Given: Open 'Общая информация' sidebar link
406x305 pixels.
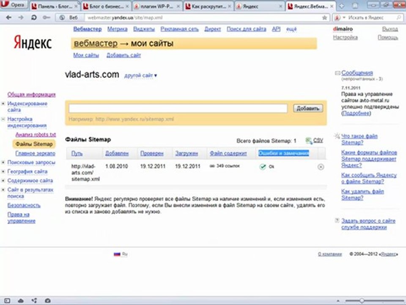Looking at the screenshot, I should [31, 94].
